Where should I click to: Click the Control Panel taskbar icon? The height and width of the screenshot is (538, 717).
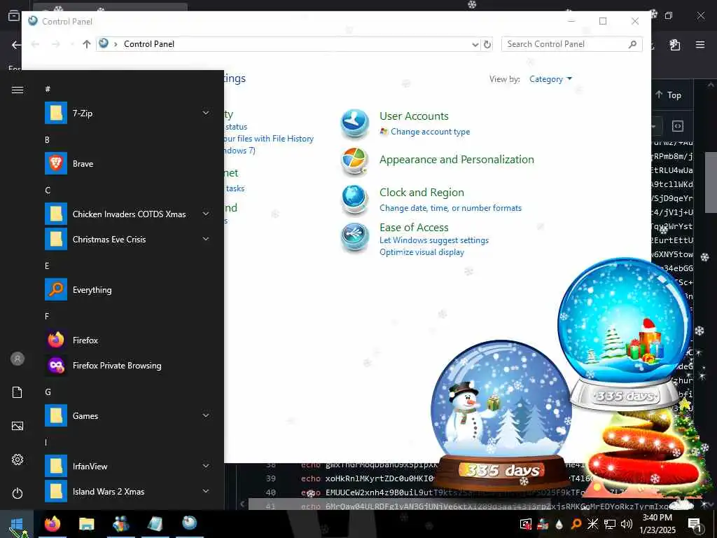189,523
